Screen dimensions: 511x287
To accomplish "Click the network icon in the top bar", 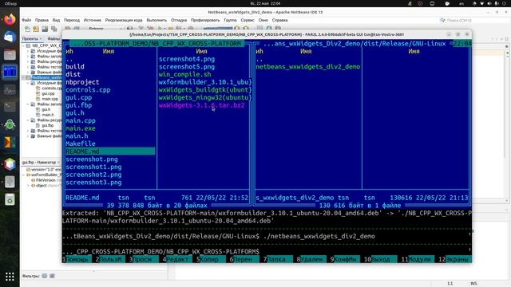I will point(481,3).
